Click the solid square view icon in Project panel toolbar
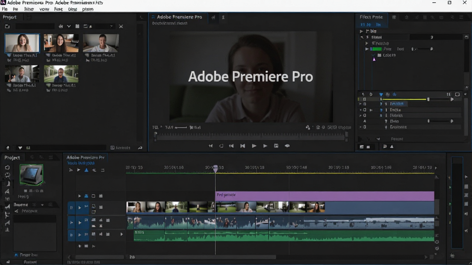 click(x=77, y=26)
